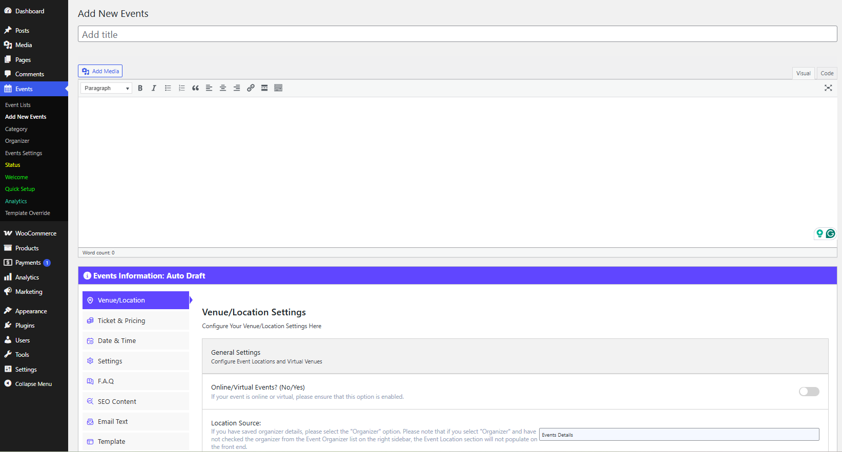This screenshot has height=452, width=842.
Task: Add a blockquote to content
Action: (x=195, y=88)
